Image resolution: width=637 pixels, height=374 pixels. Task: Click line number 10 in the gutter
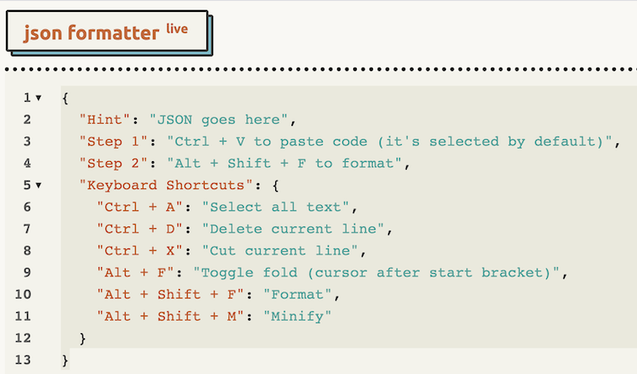click(x=23, y=294)
